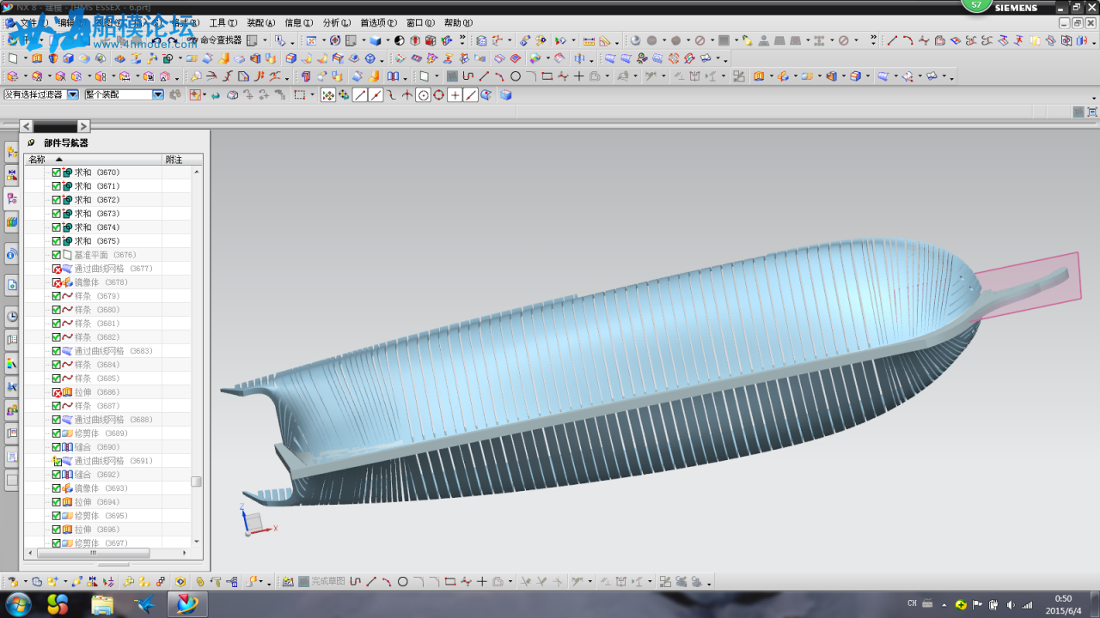
Task: Click the volume speaker icon in system tray
Action: (x=1010, y=604)
